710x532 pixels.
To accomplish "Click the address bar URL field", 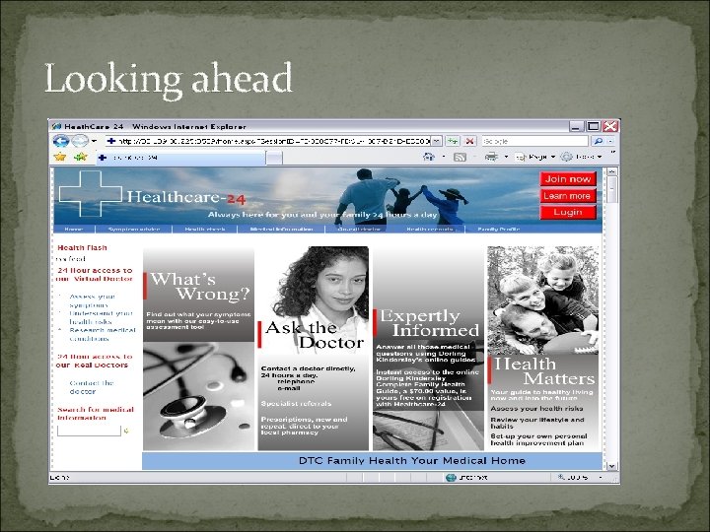I will [x=267, y=141].
